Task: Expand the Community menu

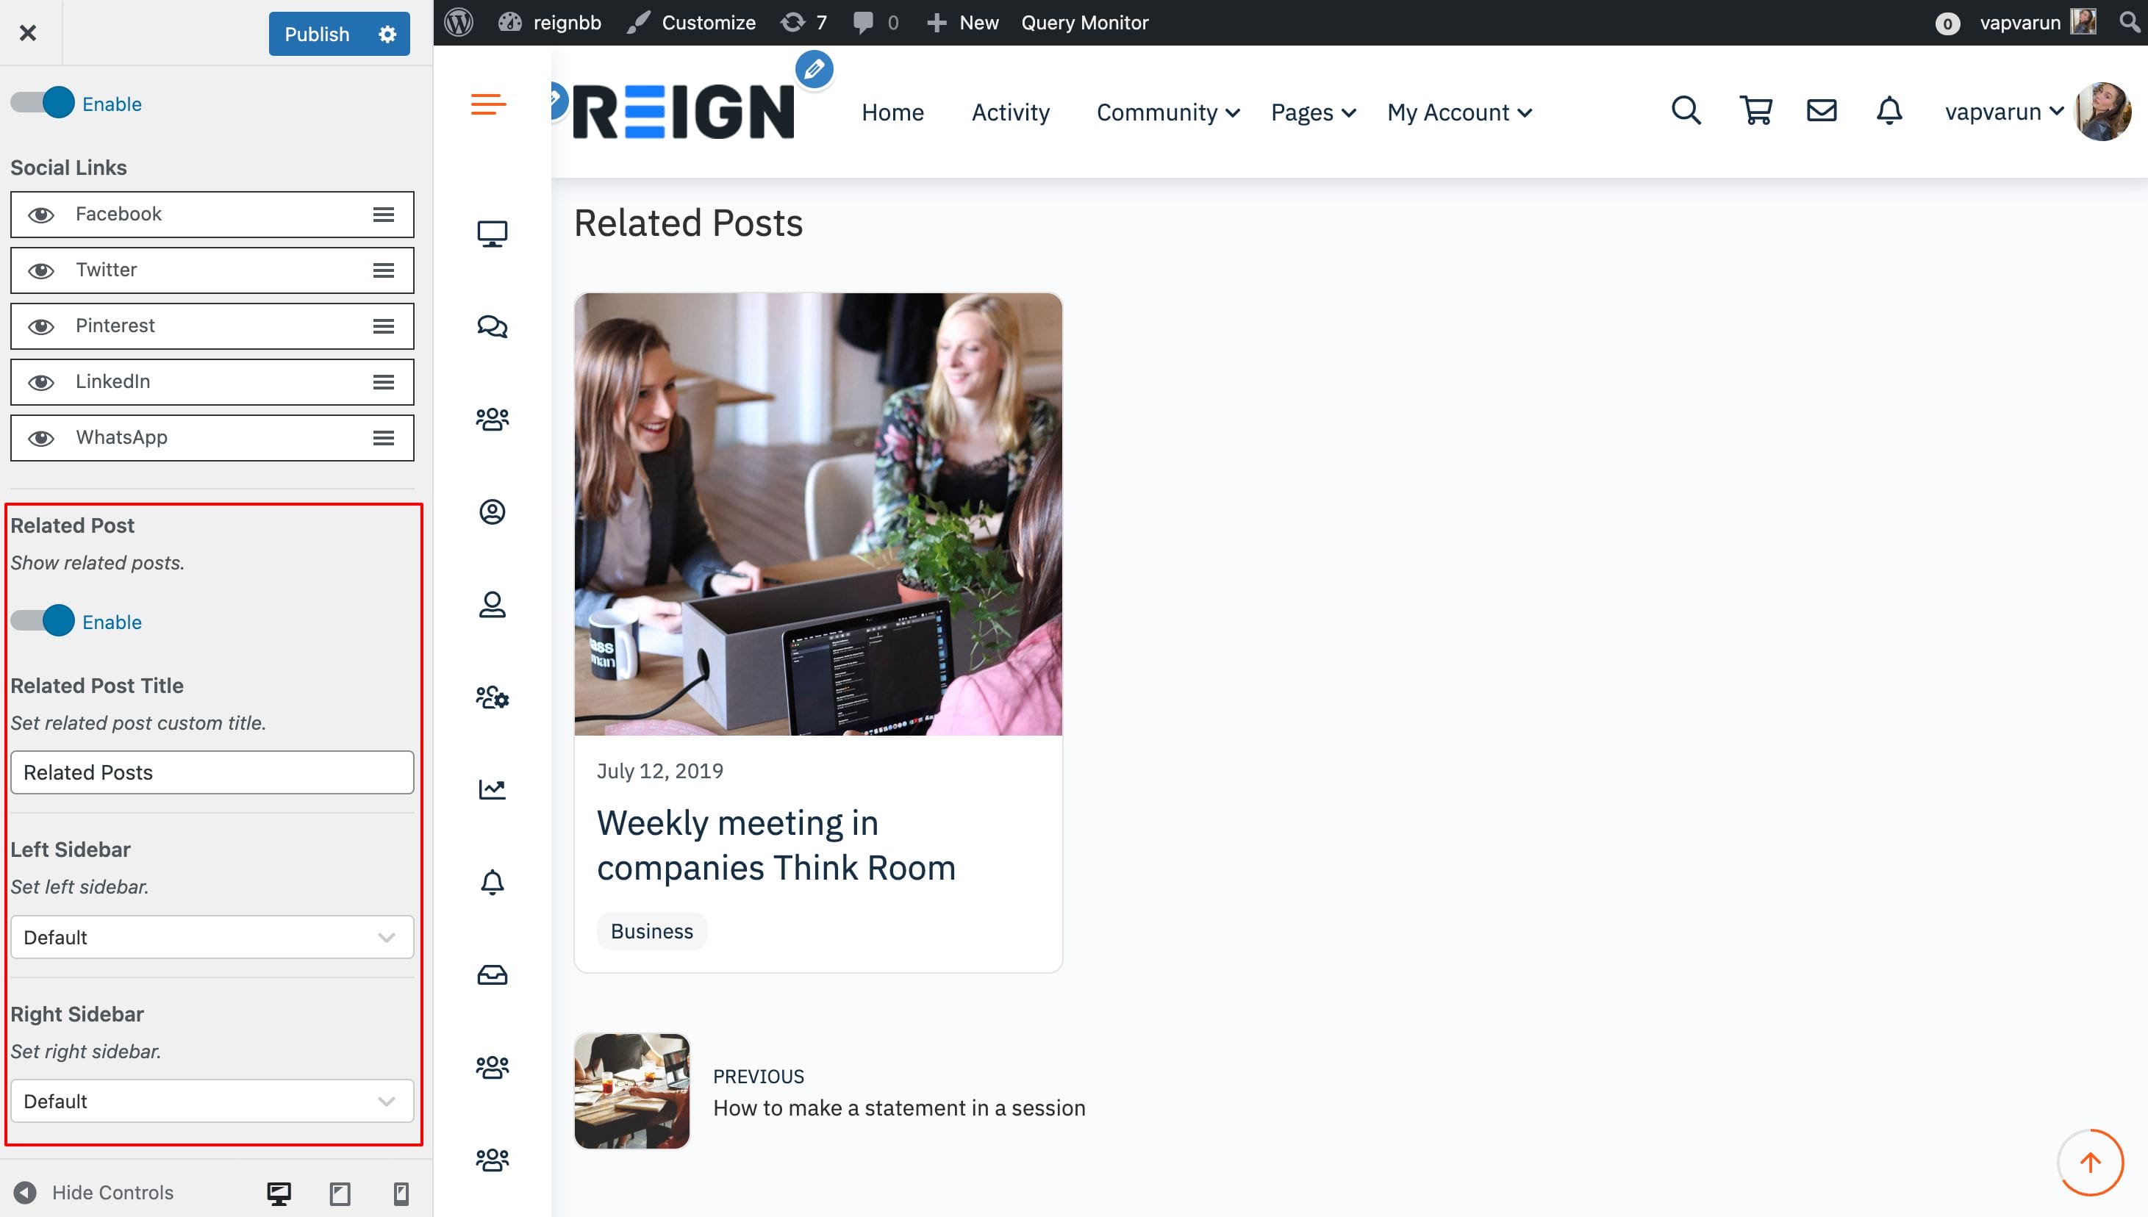Action: click(x=1167, y=113)
